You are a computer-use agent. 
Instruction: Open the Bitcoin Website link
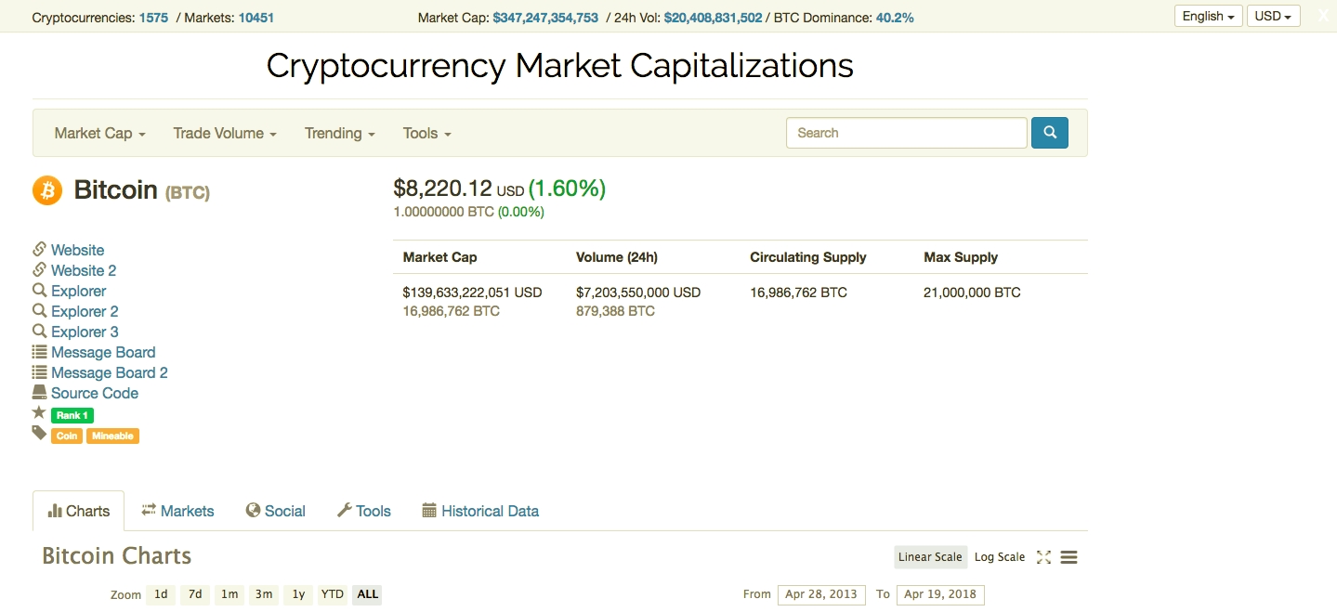pyautogui.click(x=78, y=250)
